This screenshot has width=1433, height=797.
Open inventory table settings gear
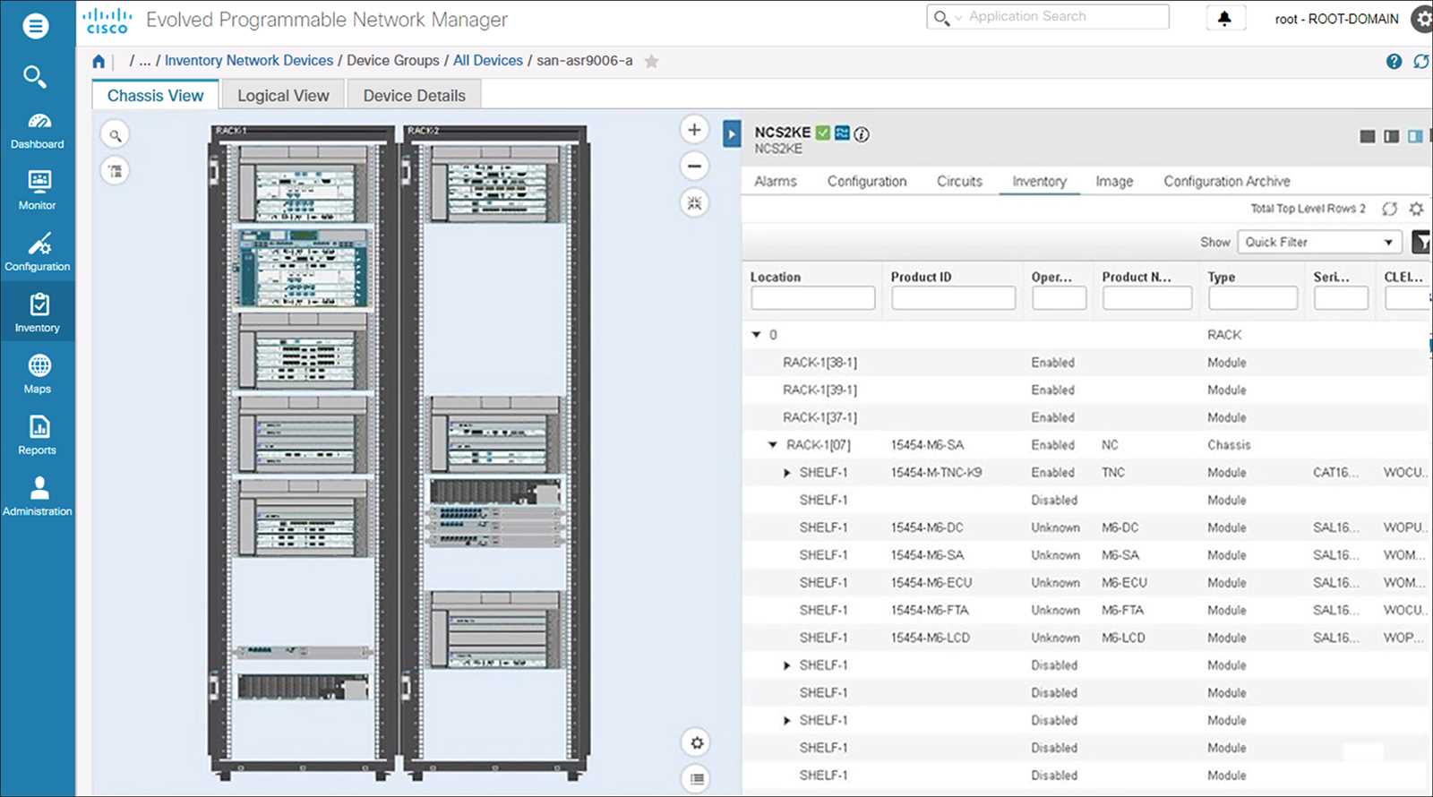(1416, 209)
